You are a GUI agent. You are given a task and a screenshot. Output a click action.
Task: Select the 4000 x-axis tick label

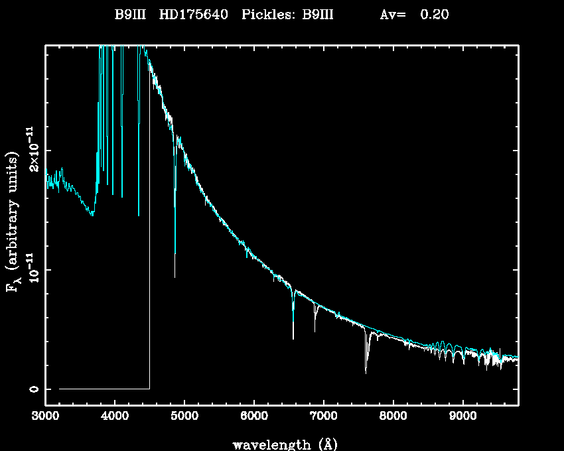[115, 418]
